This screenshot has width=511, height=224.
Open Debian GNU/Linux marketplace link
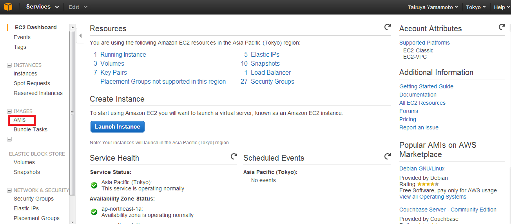422,168
